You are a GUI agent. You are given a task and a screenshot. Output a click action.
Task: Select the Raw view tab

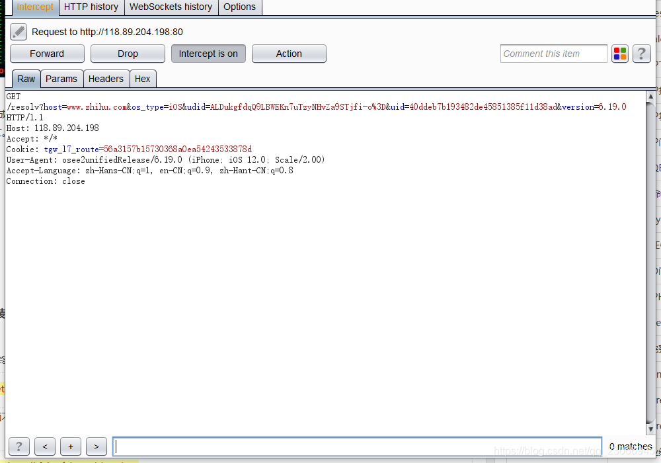coord(26,79)
